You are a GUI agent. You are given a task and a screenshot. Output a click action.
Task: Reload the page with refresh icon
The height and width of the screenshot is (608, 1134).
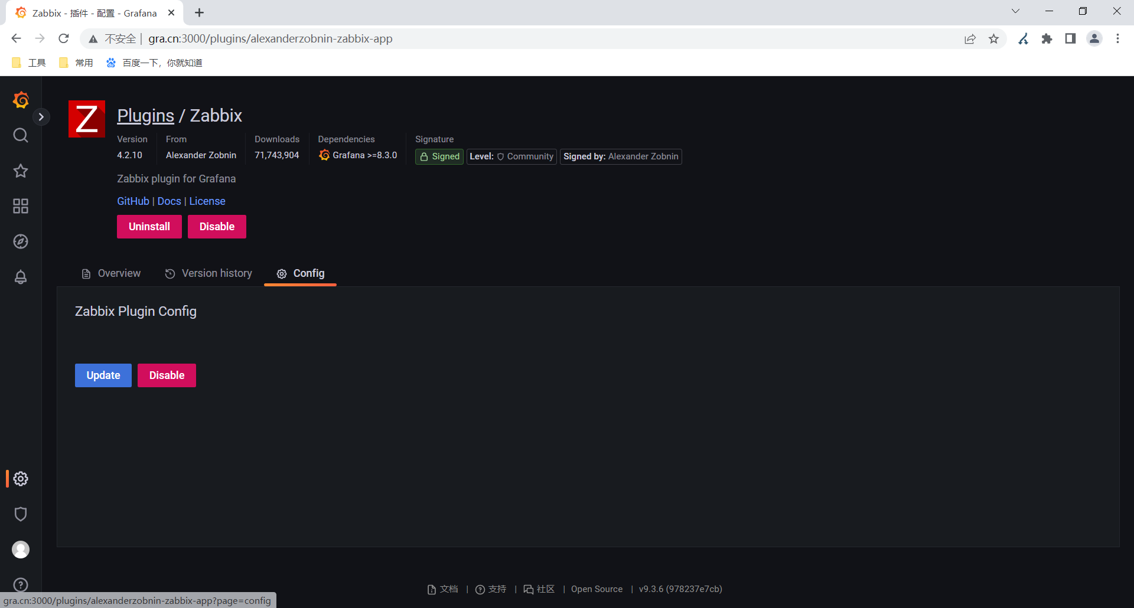click(64, 38)
